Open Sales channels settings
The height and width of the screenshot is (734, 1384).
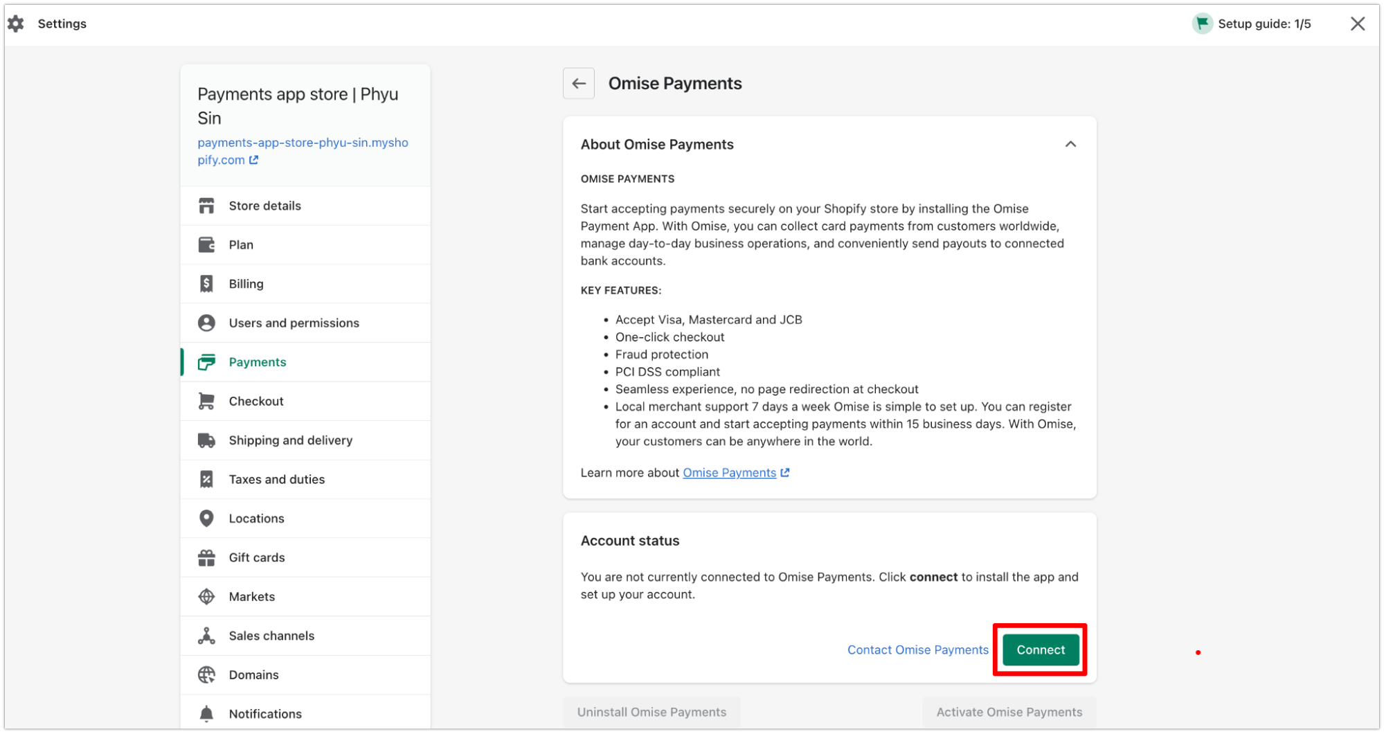[x=271, y=636]
